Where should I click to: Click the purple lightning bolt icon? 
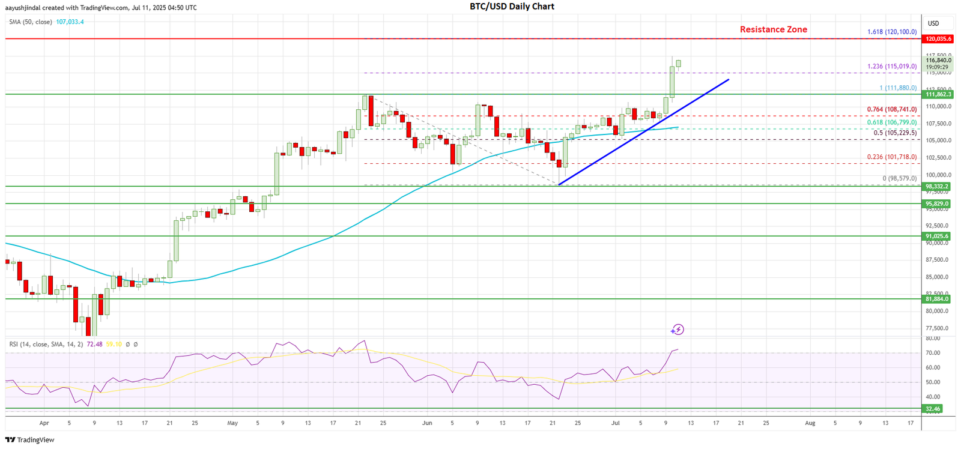coord(678,330)
